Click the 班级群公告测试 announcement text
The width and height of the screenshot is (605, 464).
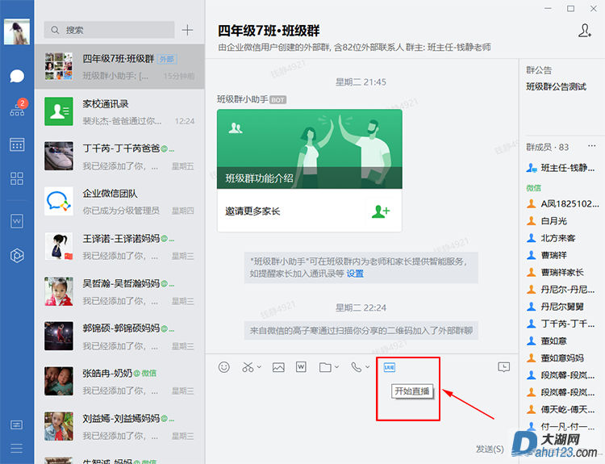coord(557,86)
